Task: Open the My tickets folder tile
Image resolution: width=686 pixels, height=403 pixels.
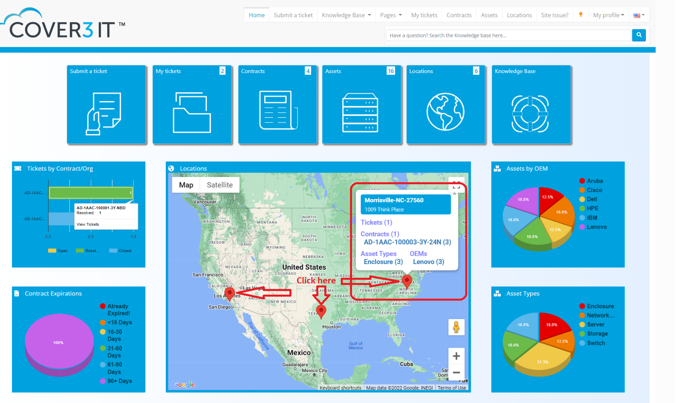Action: pos(192,113)
